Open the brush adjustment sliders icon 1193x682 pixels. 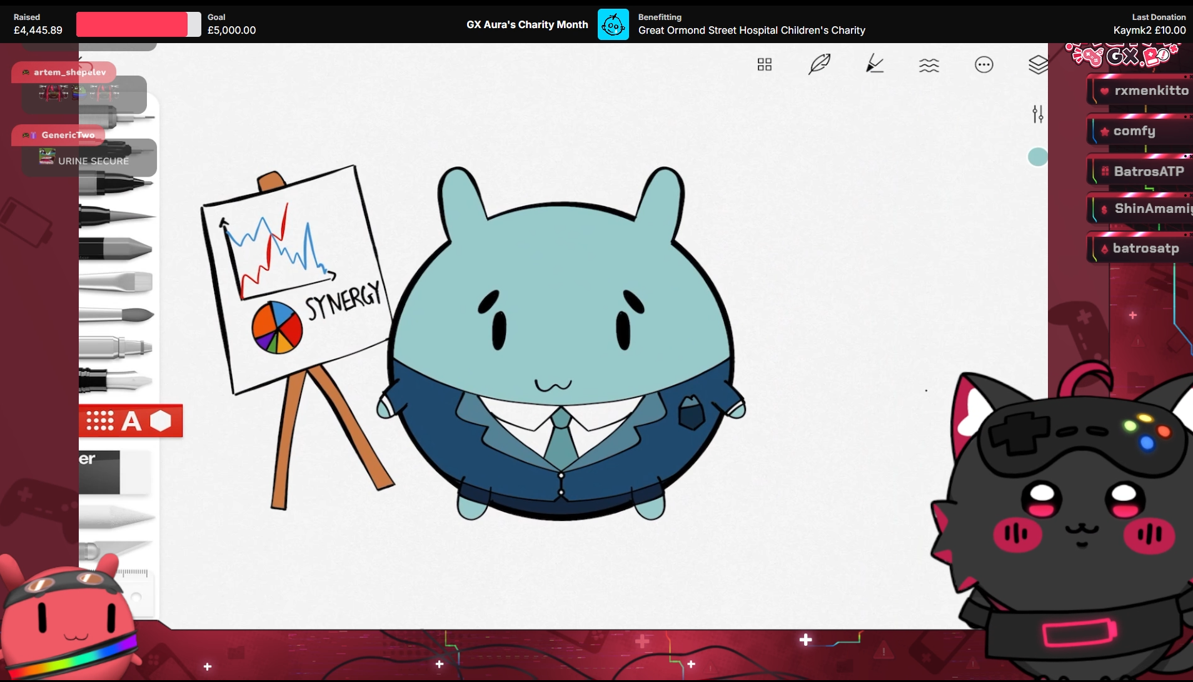coord(1038,114)
